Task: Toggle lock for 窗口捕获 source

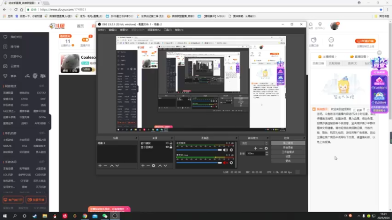Action: point(171,143)
